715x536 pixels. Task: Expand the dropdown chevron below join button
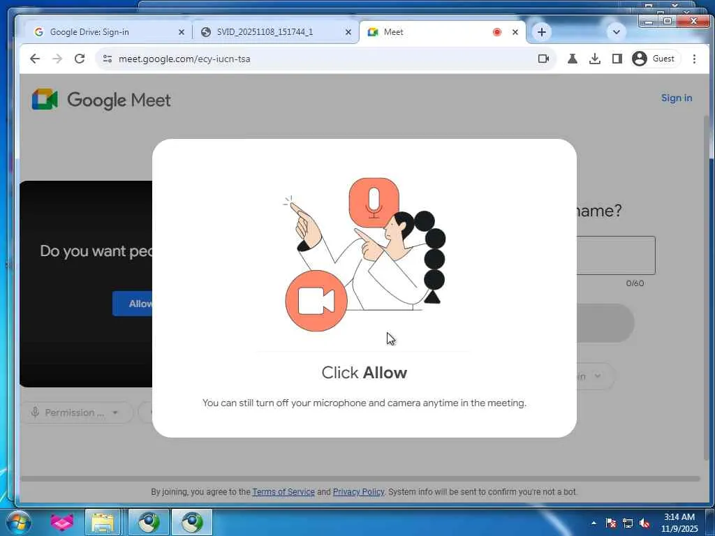click(598, 376)
